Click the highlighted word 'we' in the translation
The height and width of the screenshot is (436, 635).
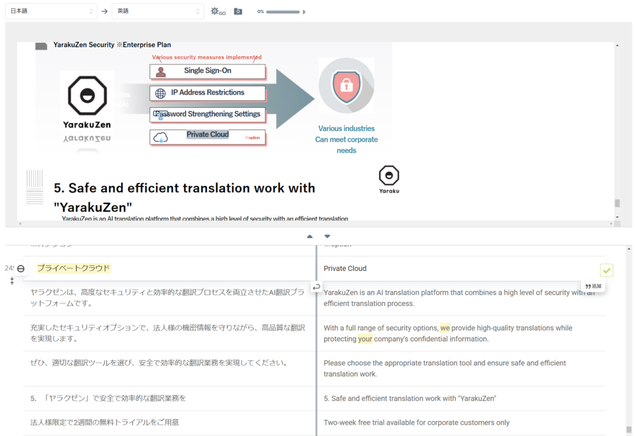(x=445, y=328)
